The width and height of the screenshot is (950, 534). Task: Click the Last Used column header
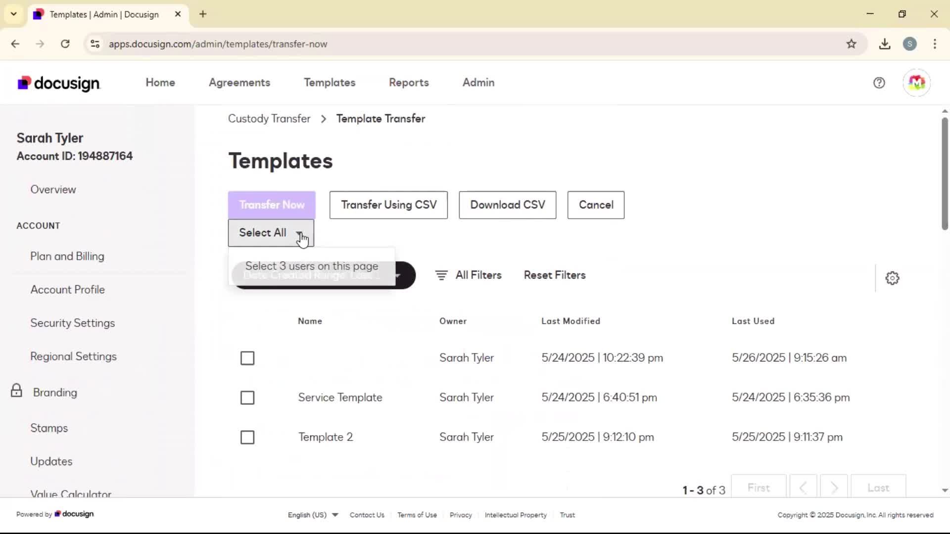(x=753, y=321)
